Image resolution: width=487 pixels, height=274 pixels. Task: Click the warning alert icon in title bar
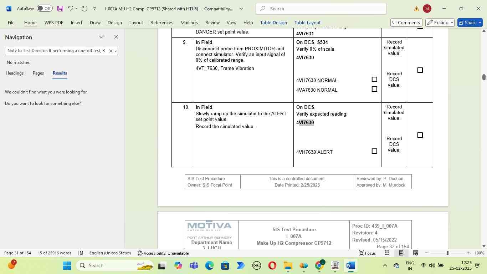pyautogui.click(x=416, y=9)
